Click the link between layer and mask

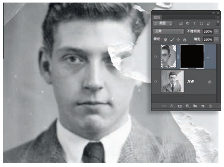click(178, 56)
